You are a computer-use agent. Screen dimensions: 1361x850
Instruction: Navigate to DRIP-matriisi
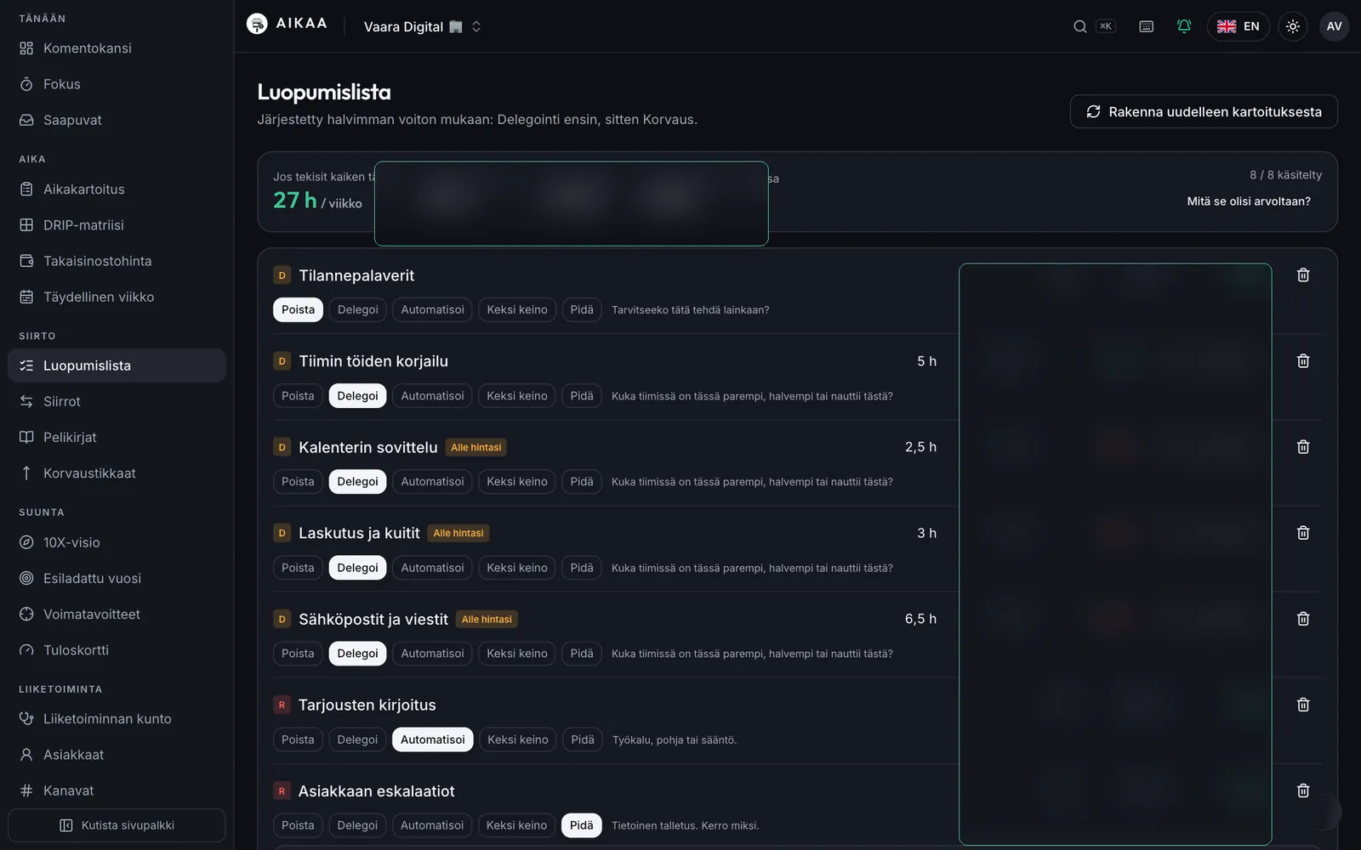[x=117, y=225]
